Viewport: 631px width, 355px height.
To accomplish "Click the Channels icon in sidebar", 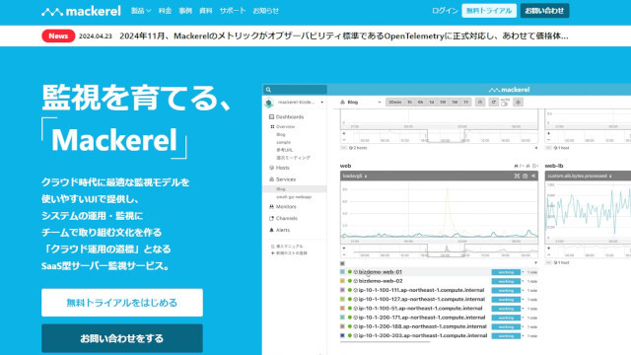I will click(x=271, y=218).
